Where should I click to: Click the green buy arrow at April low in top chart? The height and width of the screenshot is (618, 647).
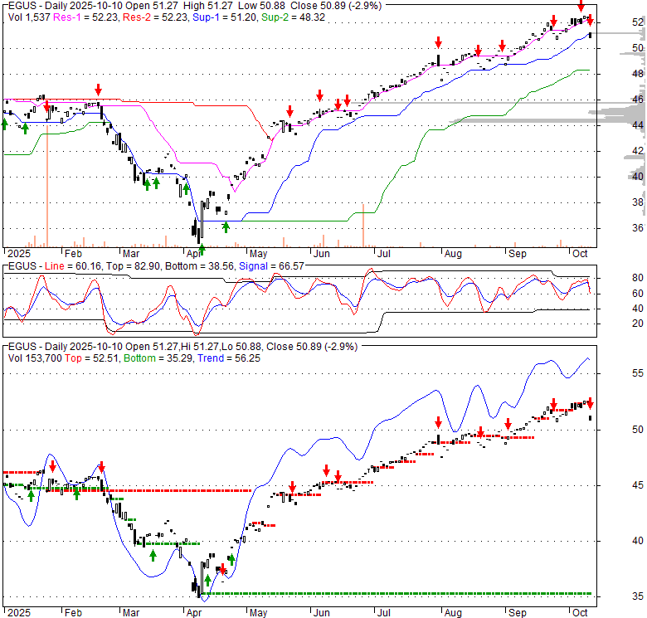202,248
